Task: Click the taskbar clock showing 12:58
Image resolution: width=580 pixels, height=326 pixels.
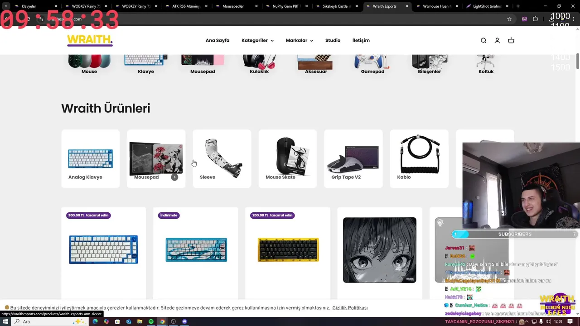Action: coord(558,321)
